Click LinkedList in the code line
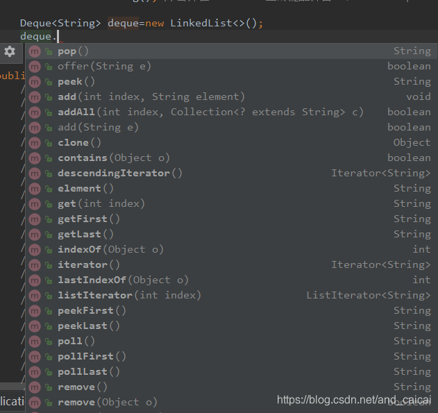The width and height of the screenshot is (438, 413). (201, 23)
